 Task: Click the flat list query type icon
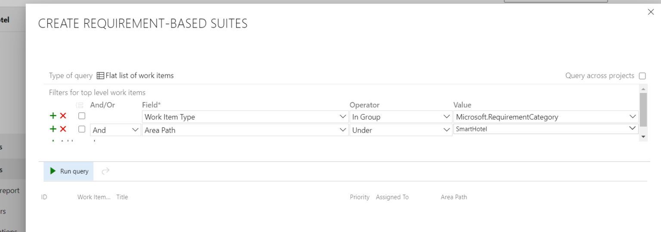coord(100,76)
